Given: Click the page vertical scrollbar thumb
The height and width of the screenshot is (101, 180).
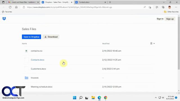Looking at the screenshot, I should coord(179,43).
